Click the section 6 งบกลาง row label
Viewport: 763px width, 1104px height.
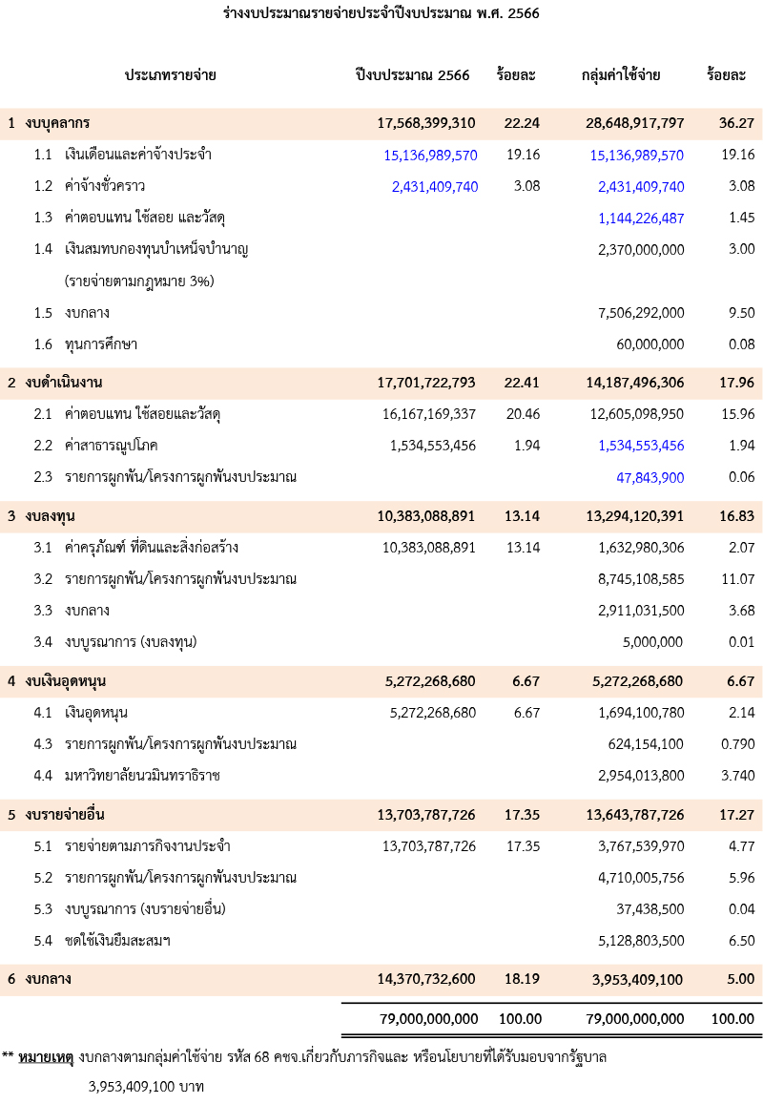pyautogui.click(x=49, y=979)
